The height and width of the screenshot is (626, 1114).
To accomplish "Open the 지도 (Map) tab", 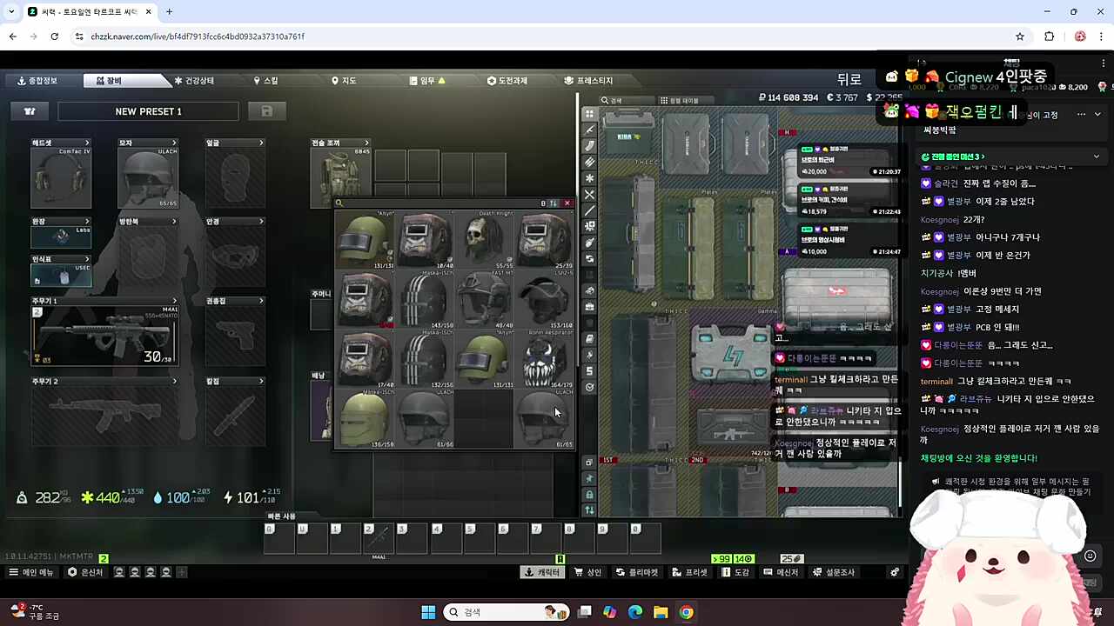I will click(344, 81).
